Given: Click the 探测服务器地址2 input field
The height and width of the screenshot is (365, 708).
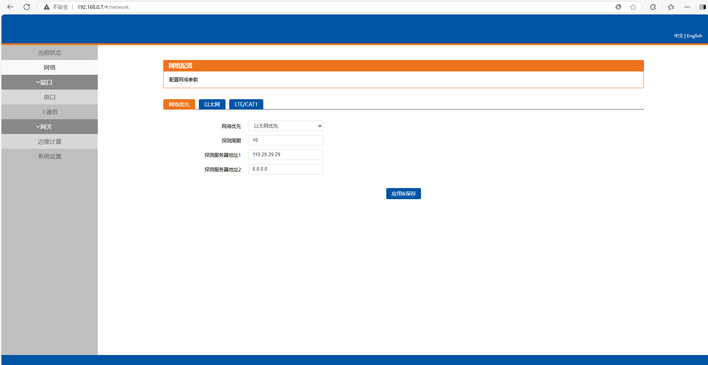Looking at the screenshot, I should point(286,169).
